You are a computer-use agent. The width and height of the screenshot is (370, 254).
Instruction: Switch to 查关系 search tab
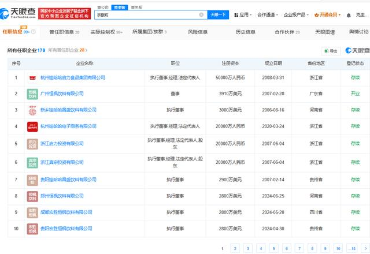pyautogui.click(x=136, y=8)
